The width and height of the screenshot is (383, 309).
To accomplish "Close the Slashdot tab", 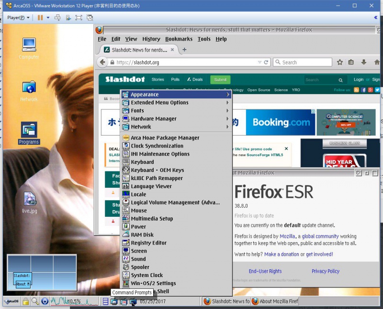I will [x=172, y=50].
